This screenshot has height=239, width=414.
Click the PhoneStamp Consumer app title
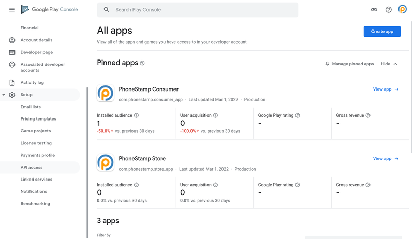[149, 89]
